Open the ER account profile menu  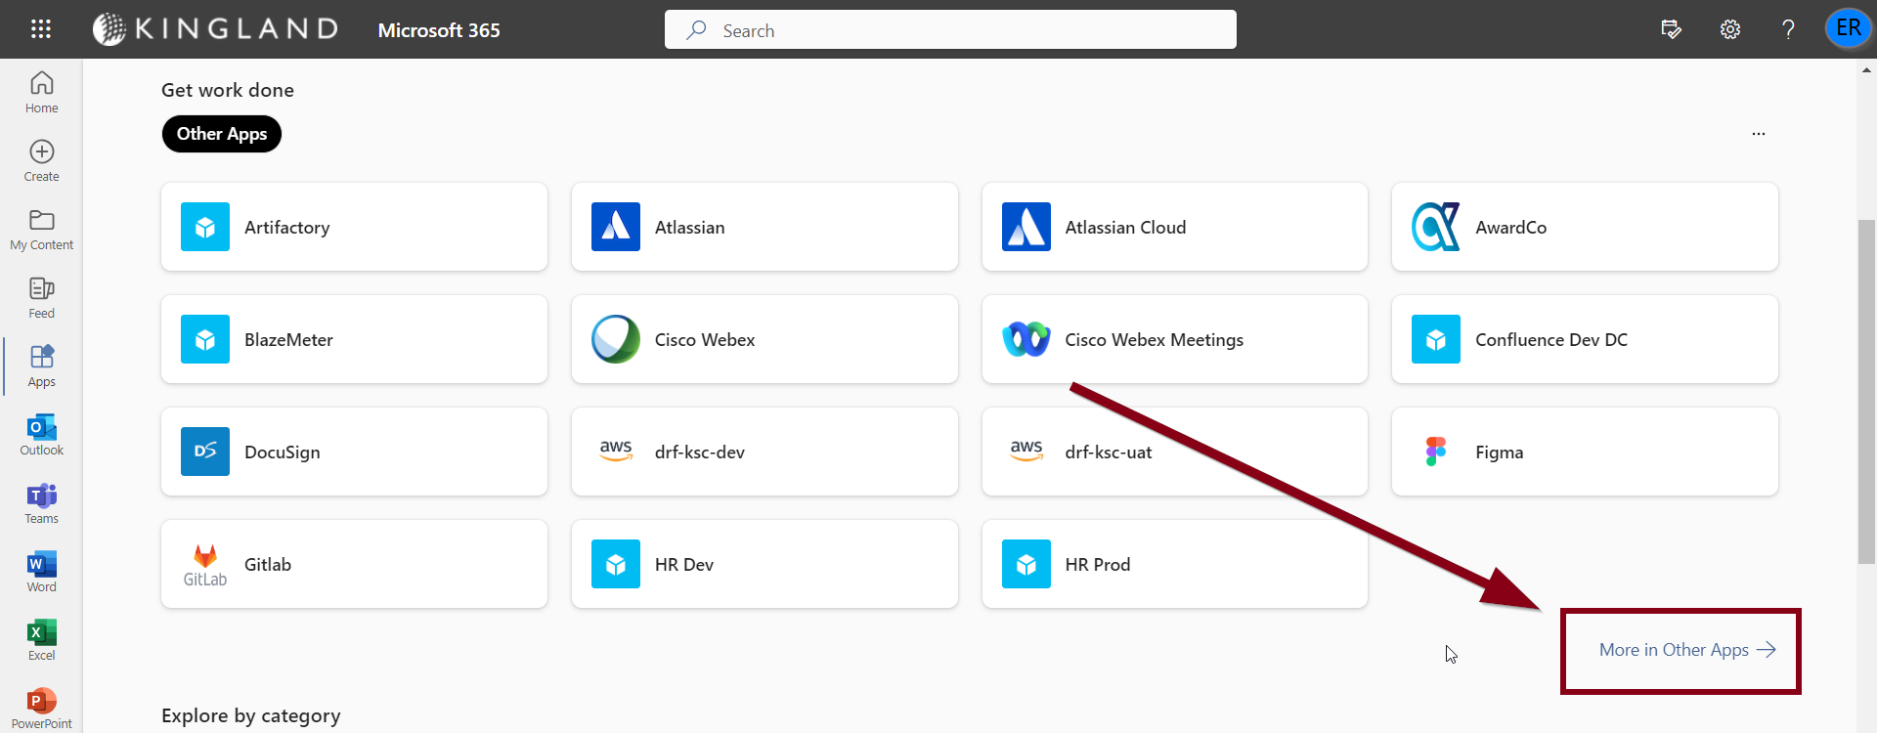[x=1848, y=28]
